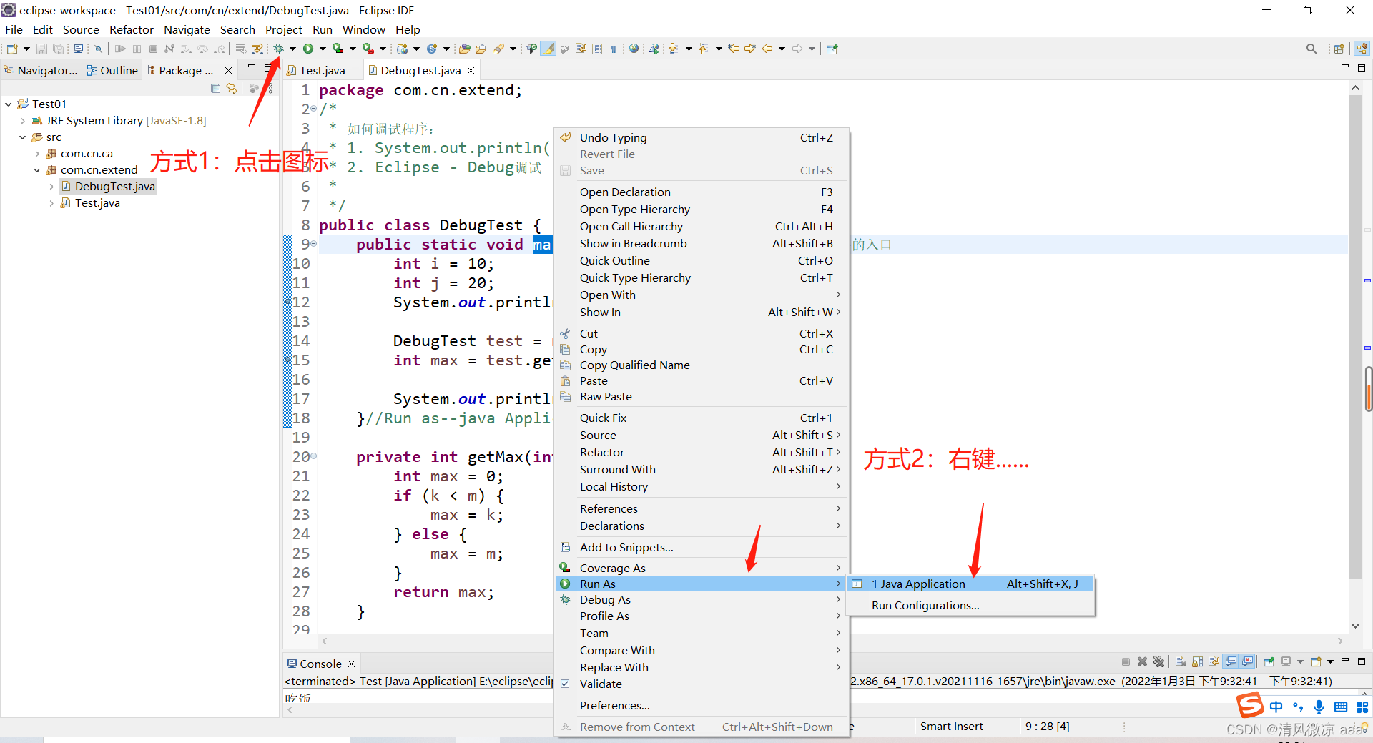Open the Web Browser toolbar icon

[x=634, y=49]
